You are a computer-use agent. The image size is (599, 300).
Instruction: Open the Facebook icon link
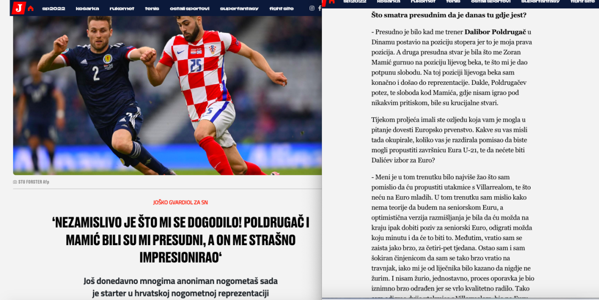319,8
